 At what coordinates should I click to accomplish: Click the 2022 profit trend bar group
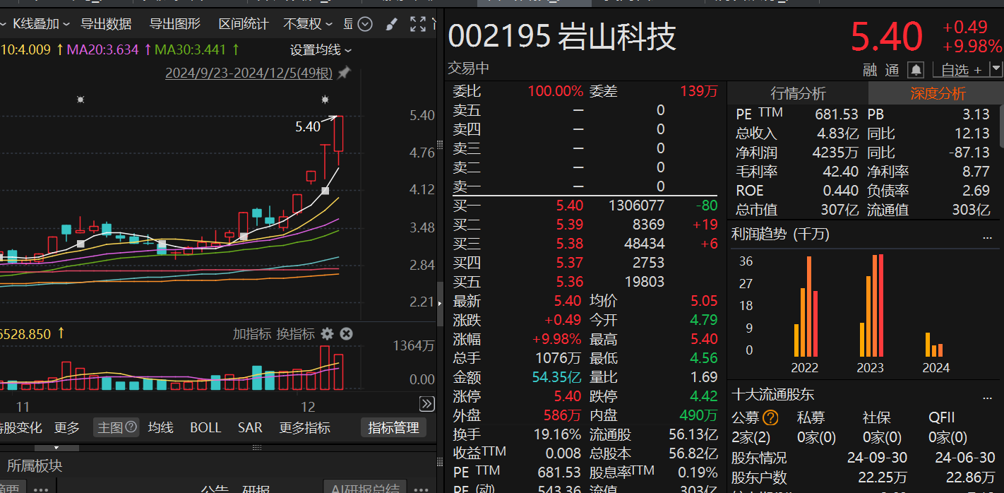click(x=806, y=306)
